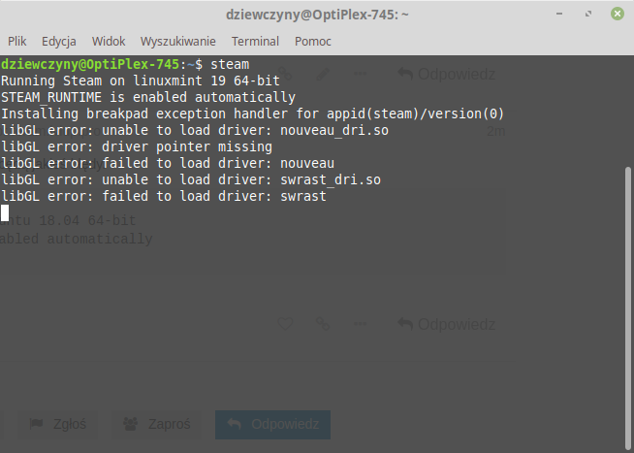Open the Plik menu
Viewport: 634px width, 453px height.
click(x=17, y=42)
